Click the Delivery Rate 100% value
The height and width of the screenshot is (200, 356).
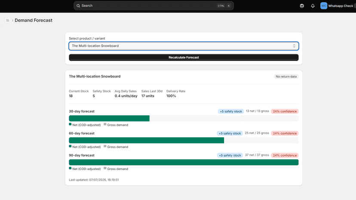pyautogui.click(x=171, y=96)
